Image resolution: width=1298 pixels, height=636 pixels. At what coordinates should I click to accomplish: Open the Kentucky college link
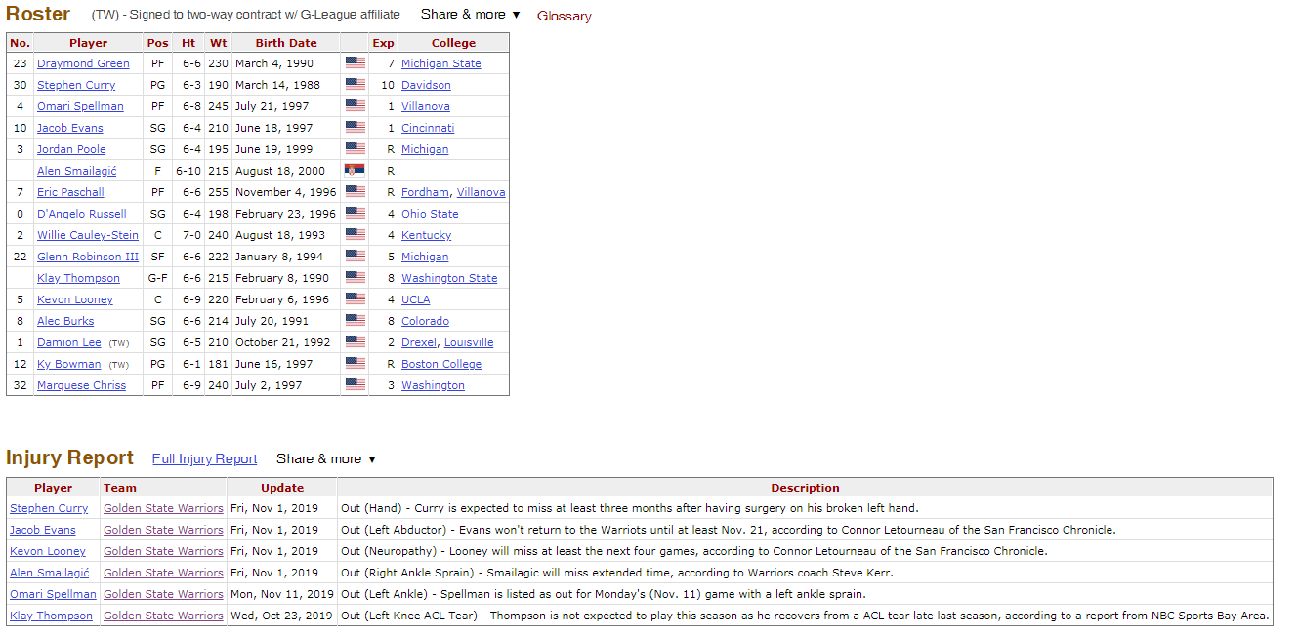427,235
